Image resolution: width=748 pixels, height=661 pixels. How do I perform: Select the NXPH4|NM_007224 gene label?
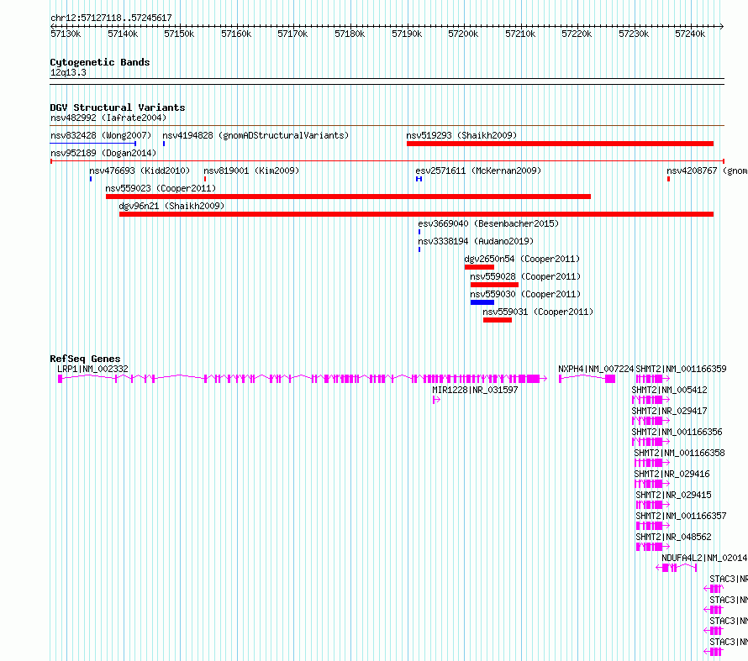[596, 369]
